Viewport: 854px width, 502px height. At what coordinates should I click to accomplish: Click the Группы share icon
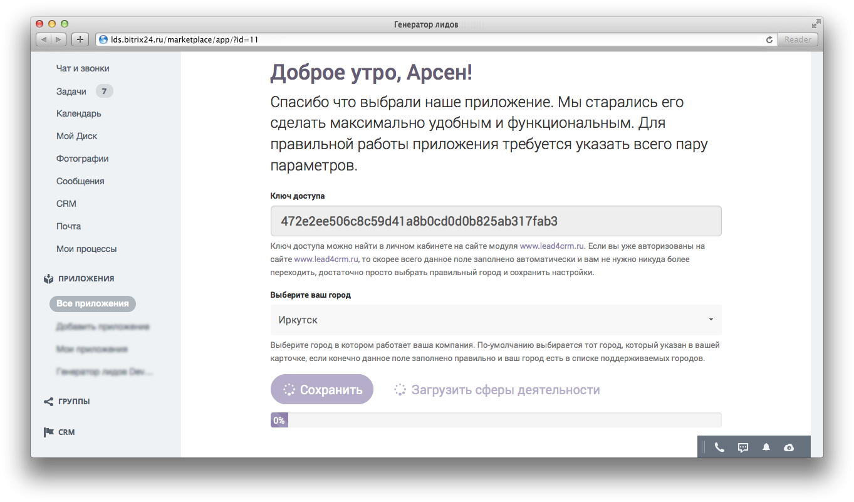pyautogui.click(x=48, y=401)
